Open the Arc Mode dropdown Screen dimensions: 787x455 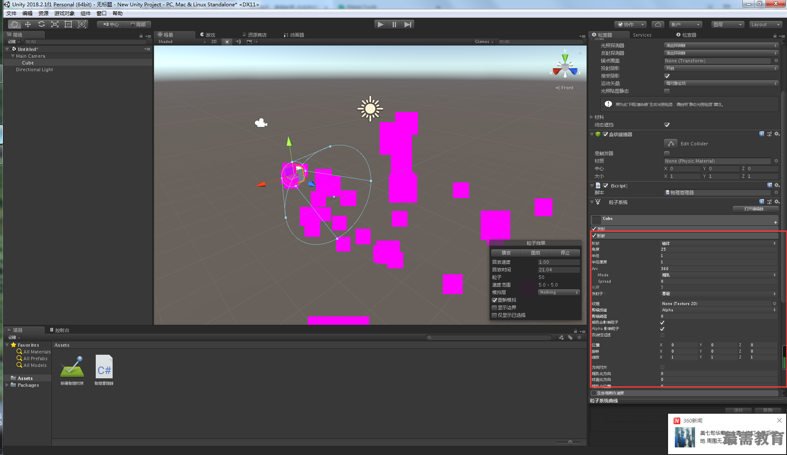[718, 275]
